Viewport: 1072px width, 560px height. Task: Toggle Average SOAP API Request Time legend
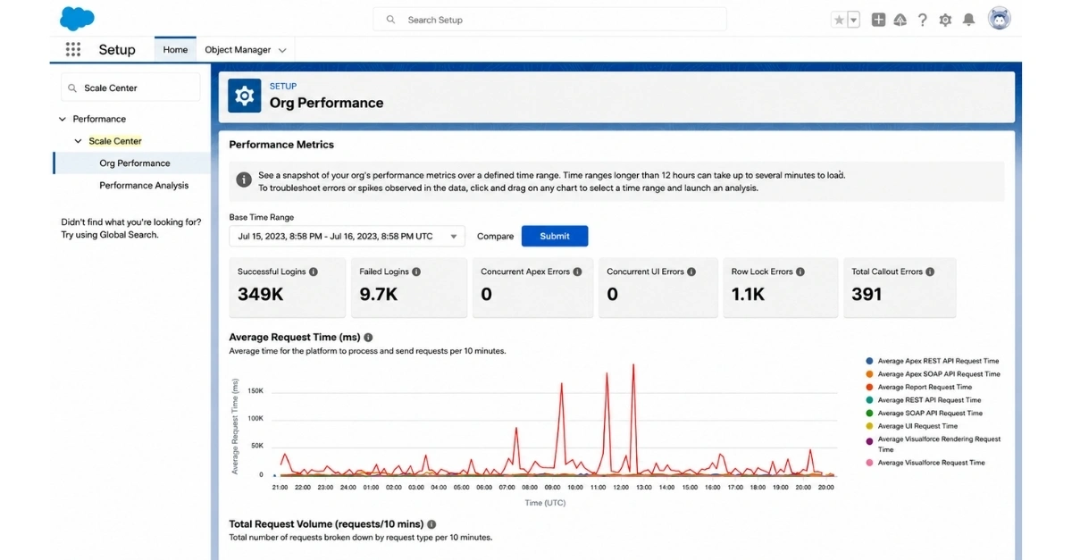click(x=924, y=414)
